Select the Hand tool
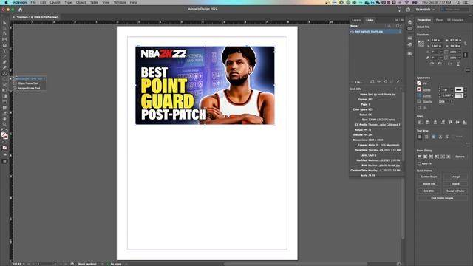473x266 pixels. click(4, 119)
